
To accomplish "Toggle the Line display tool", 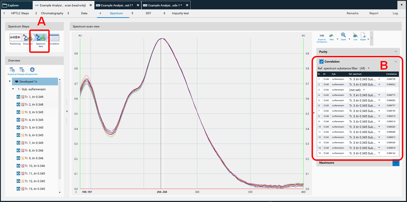I will coord(355,35).
